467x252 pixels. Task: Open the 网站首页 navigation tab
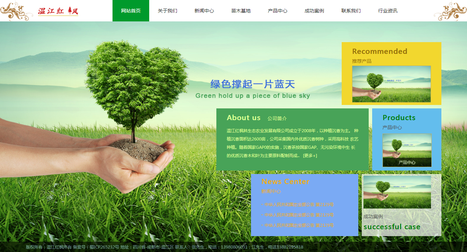click(131, 11)
